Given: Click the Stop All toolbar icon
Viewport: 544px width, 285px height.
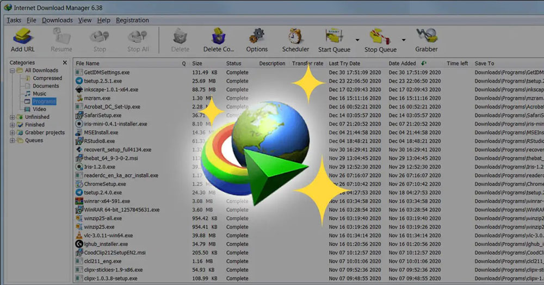Looking at the screenshot, I should click(138, 36).
